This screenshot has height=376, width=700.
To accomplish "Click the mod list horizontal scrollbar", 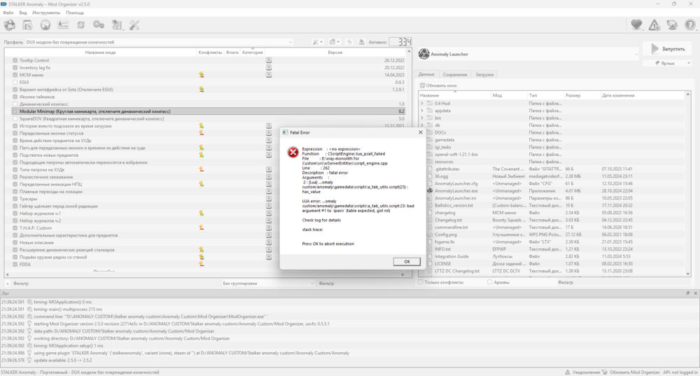I will click(x=205, y=274).
